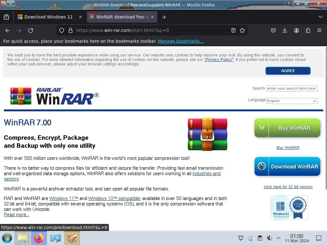Image resolution: width=327 pixels, height=245 pixels.
Task: Click the show desktop tray button
Action: click(319, 238)
